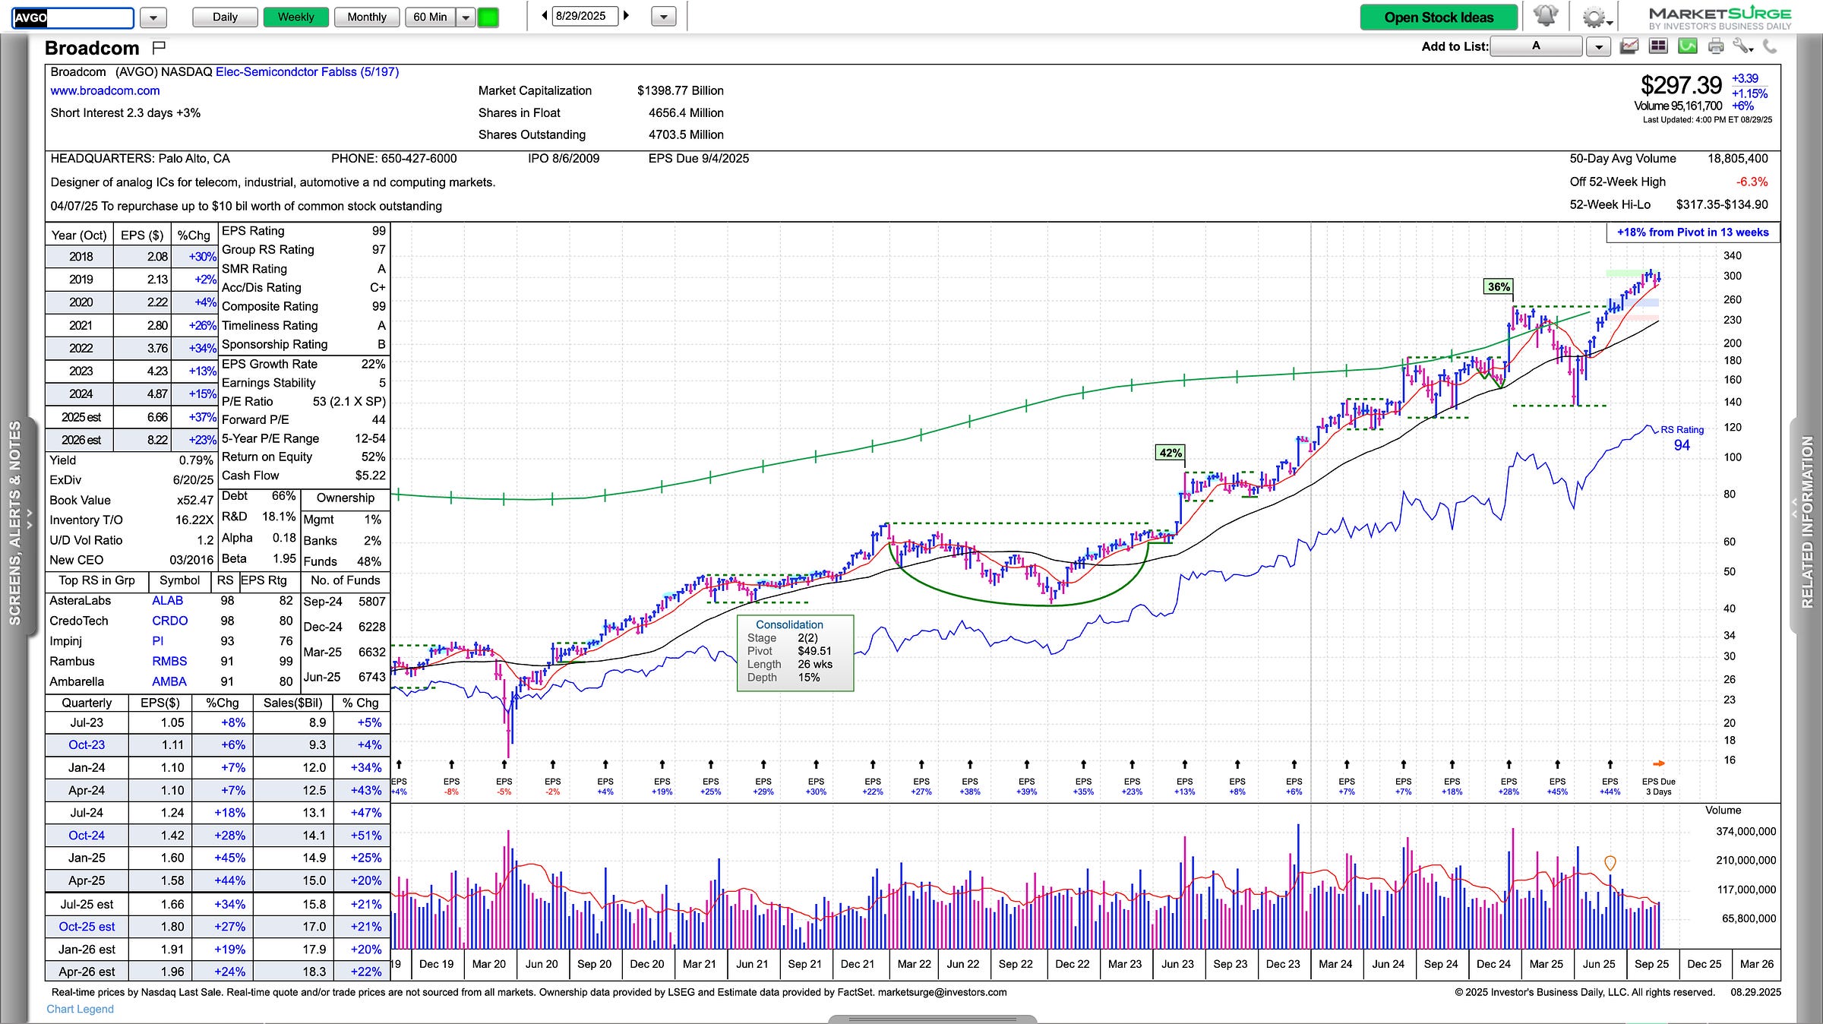Switch chart to Daily timeframe
The height and width of the screenshot is (1024, 1823).
pyautogui.click(x=225, y=17)
